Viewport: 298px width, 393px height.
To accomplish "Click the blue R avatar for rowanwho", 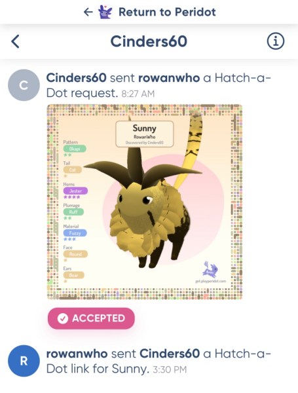I will 24,361.
